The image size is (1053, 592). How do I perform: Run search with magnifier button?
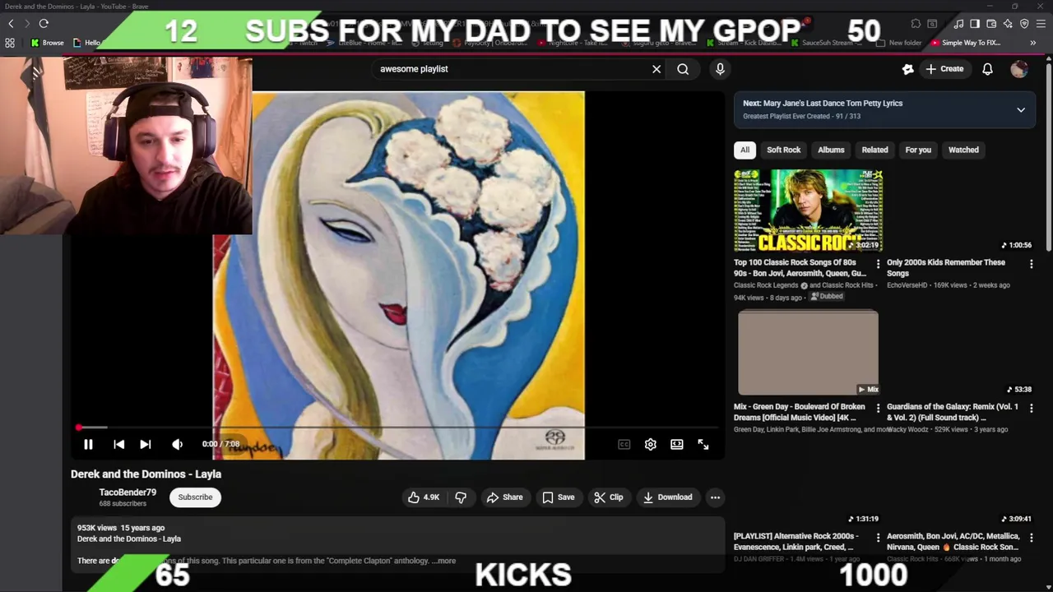click(x=683, y=69)
